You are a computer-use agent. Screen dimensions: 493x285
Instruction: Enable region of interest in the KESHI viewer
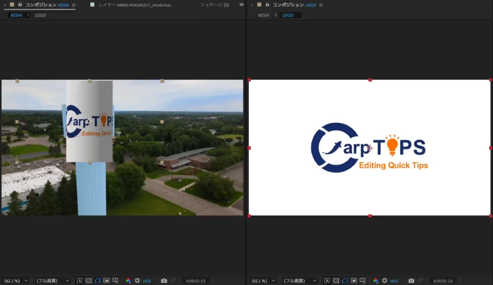(x=106, y=281)
